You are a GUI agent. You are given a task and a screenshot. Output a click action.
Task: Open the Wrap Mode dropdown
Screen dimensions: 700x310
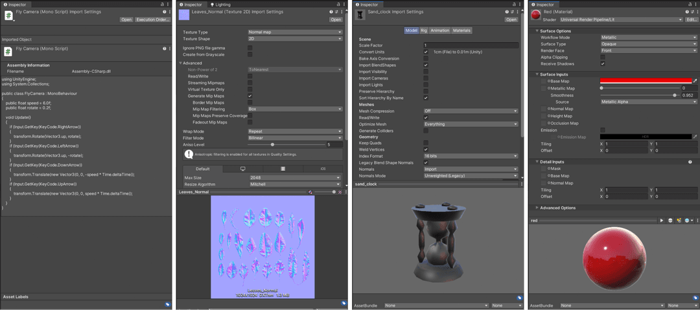click(x=295, y=131)
